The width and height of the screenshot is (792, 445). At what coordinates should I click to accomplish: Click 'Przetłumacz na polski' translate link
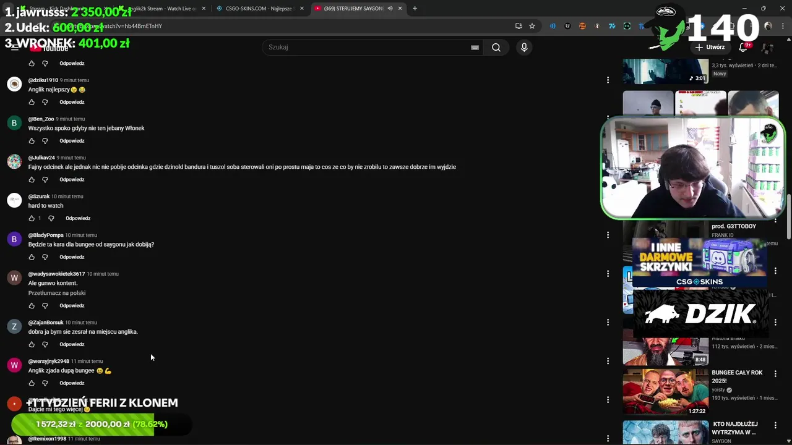(57, 293)
